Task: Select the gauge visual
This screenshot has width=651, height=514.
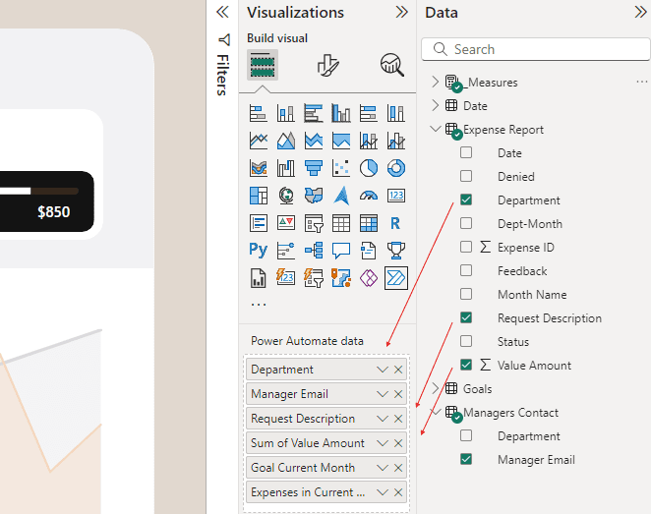Action: click(x=369, y=196)
